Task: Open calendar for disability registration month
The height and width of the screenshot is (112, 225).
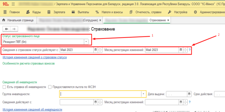Action: [181, 102]
